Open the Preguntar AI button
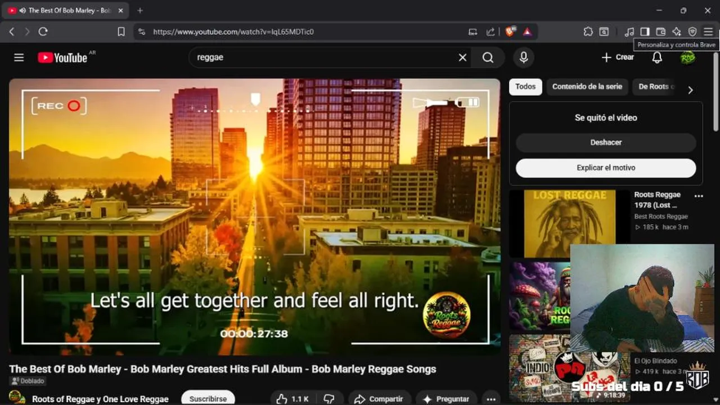 click(446, 399)
